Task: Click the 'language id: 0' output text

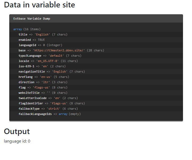Action: [17, 141]
